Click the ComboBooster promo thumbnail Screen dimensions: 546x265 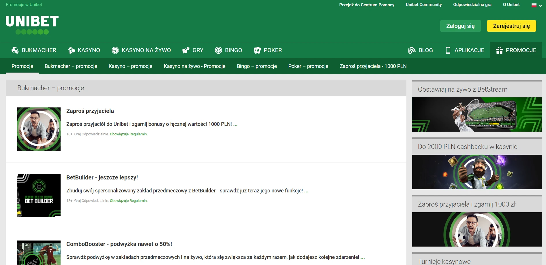[x=39, y=253]
